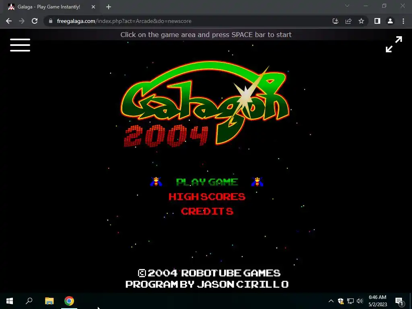Select CREDITS in the game menu
The image size is (412, 309).
(x=207, y=211)
